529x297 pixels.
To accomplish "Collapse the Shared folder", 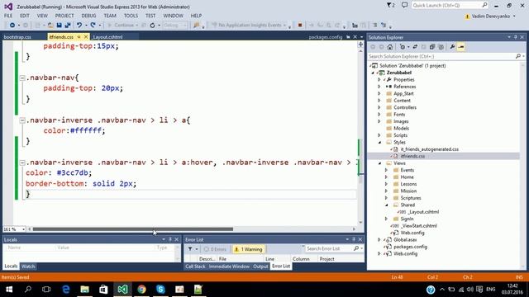I will tap(387, 205).
